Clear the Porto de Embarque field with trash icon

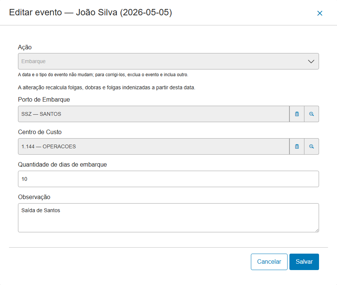click(297, 114)
